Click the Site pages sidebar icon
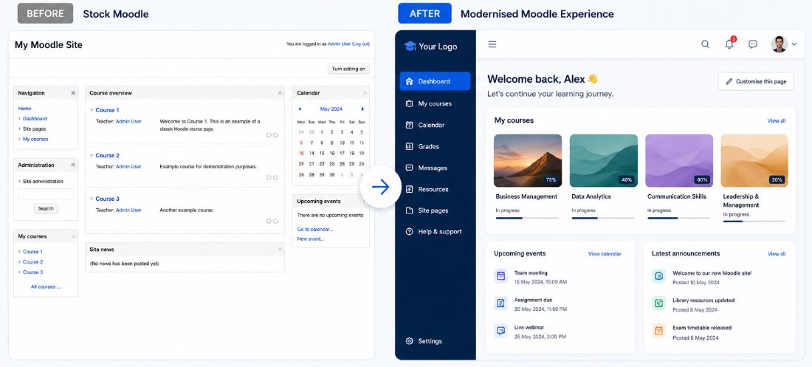 pos(409,210)
